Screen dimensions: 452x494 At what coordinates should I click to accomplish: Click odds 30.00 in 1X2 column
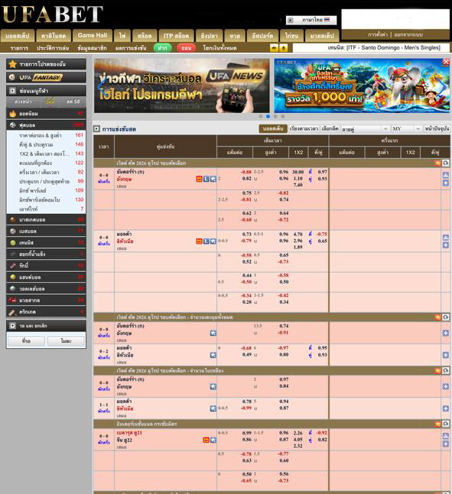point(298,172)
